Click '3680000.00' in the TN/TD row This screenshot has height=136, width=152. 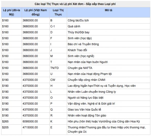[35, 68]
